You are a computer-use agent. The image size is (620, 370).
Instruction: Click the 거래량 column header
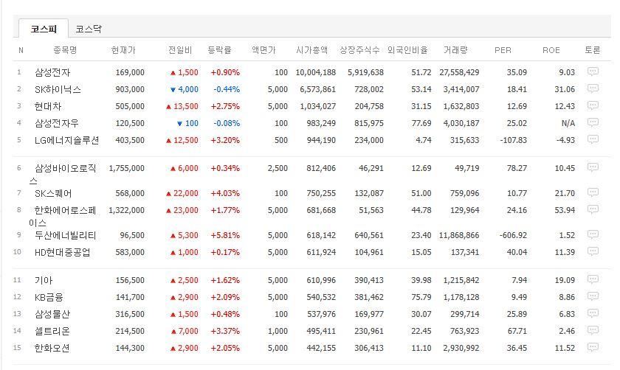455,50
